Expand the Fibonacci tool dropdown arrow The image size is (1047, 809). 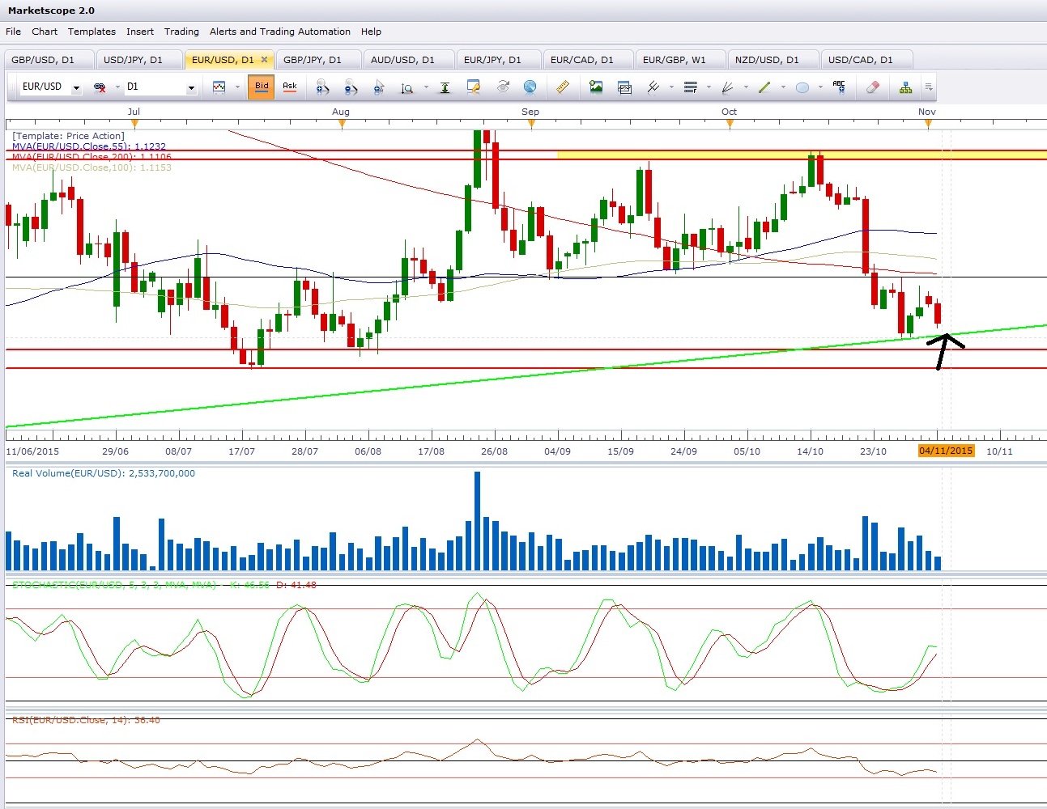pyautogui.click(x=709, y=87)
